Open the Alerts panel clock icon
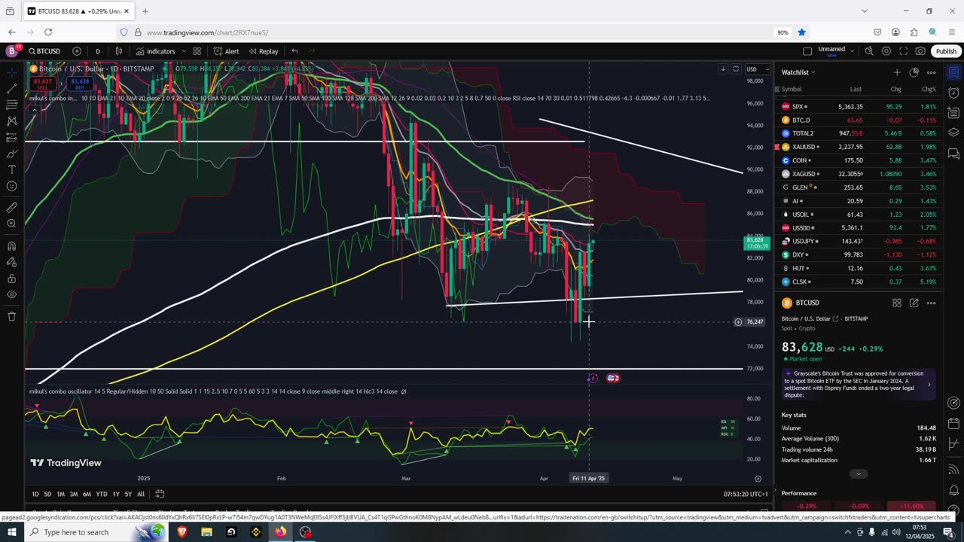The height and width of the screenshot is (542, 964). pos(953,93)
